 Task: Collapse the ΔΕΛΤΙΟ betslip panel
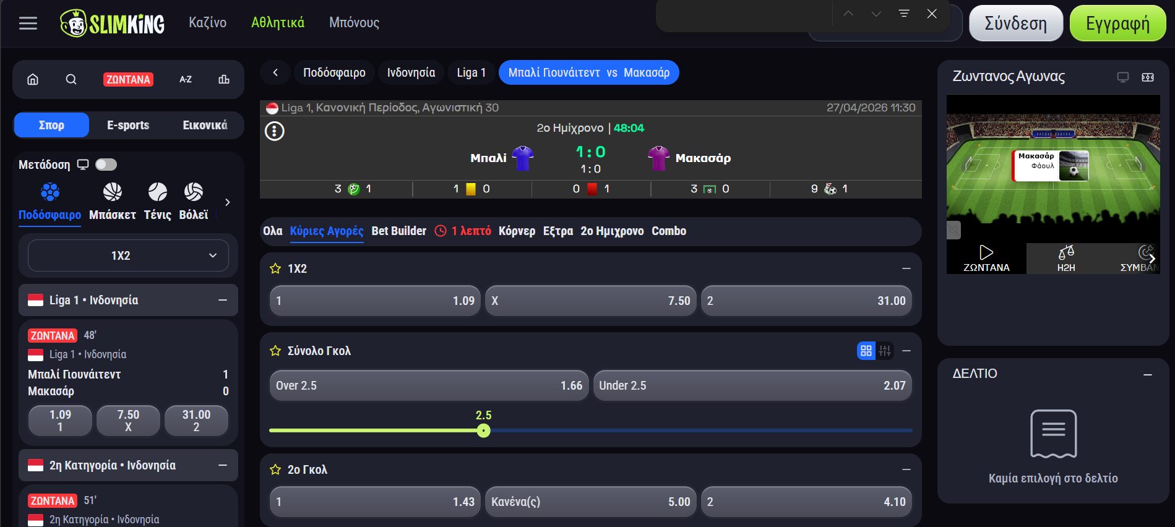pyautogui.click(x=1148, y=375)
